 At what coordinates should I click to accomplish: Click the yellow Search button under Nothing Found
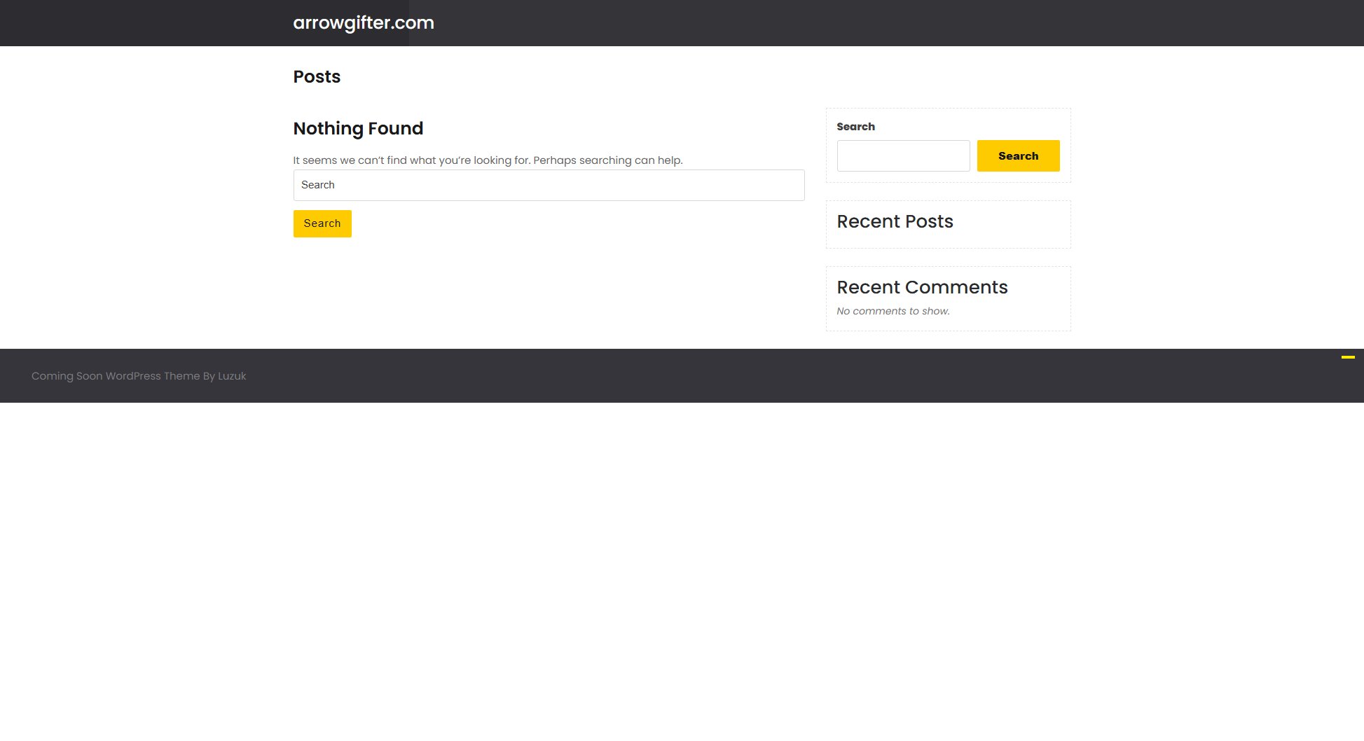pyautogui.click(x=322, y=223)
